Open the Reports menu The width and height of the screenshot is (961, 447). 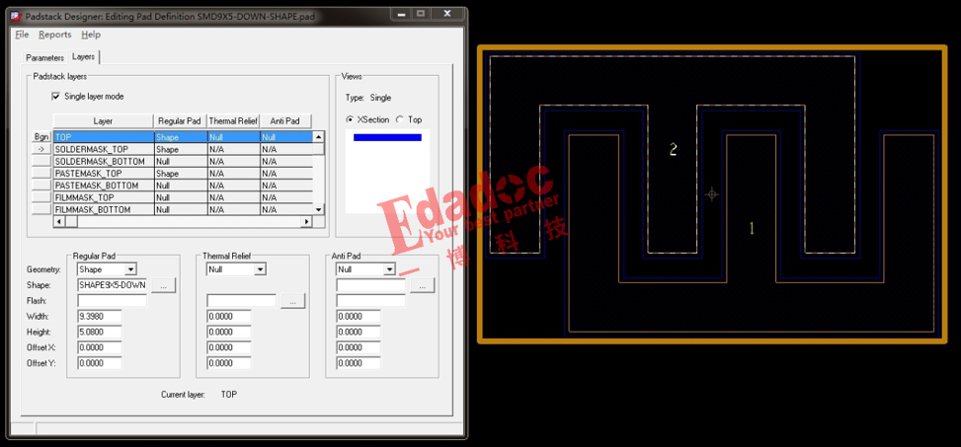tap(55, 35)
